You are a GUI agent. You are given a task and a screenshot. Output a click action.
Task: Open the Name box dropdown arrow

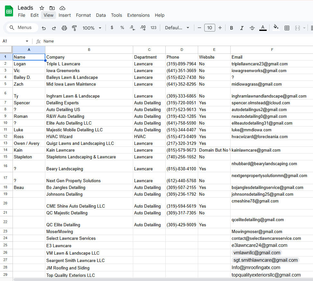(x=27, y=41)
